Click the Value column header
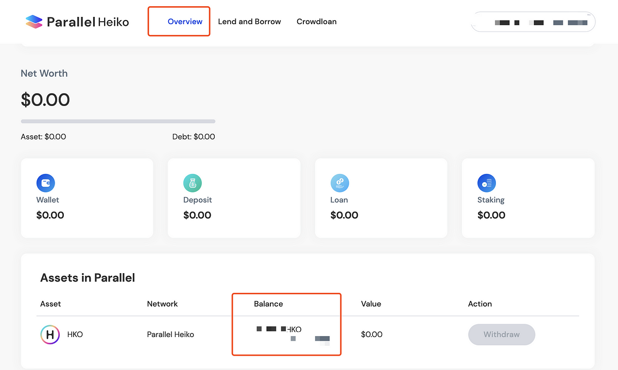The image size is (618, 370). coord(371,304)
